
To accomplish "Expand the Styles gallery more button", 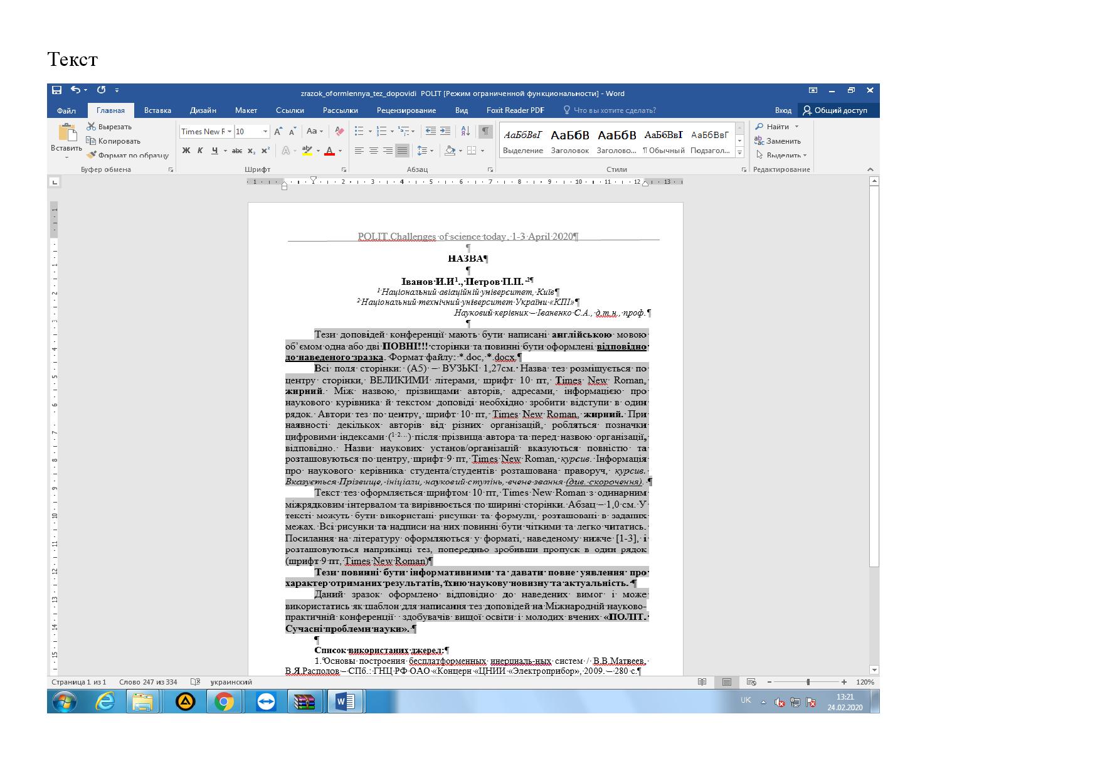I will 739,152.
